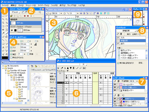
Task: Click the pressure curve icon in pen options
Action: (35, 44)
